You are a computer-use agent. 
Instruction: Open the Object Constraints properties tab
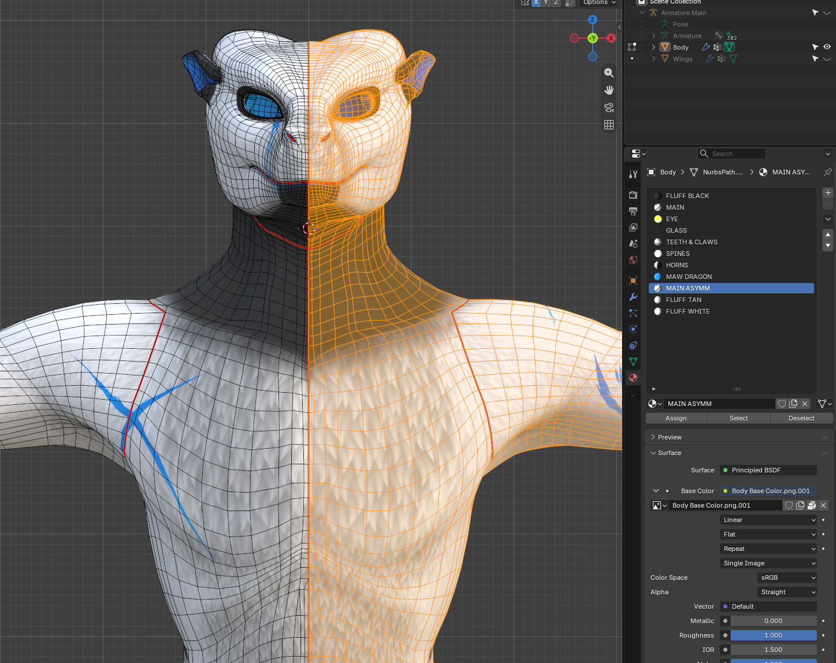(633, 345)
